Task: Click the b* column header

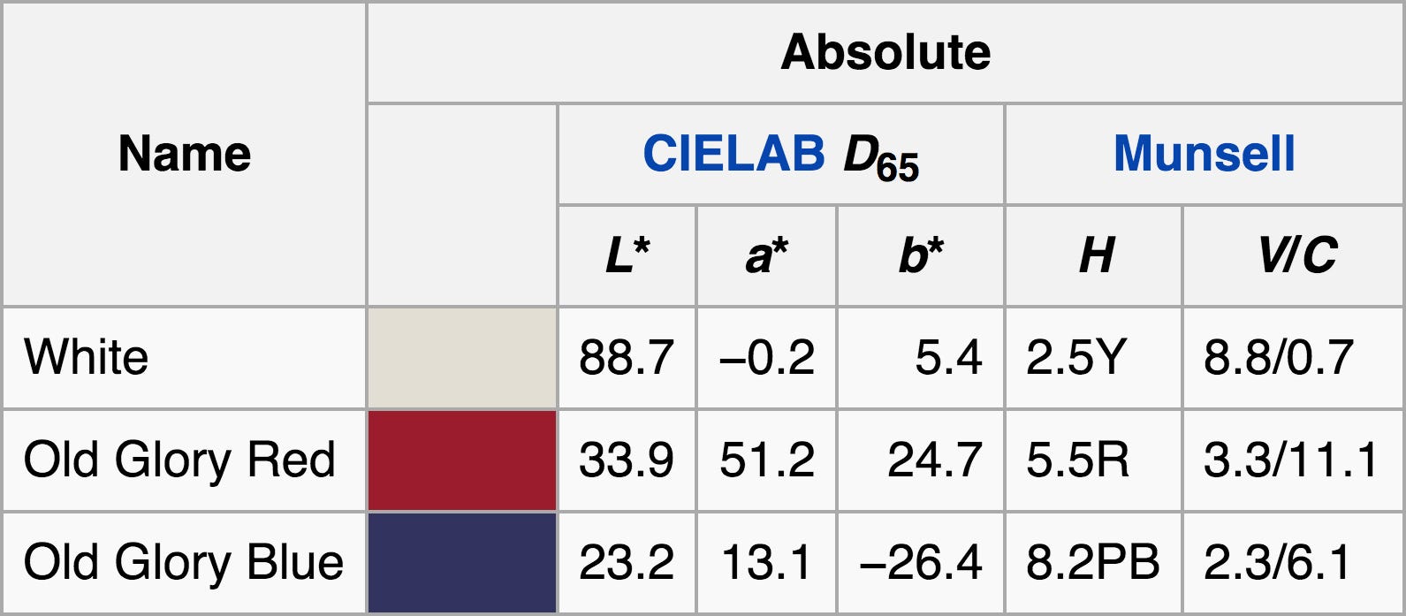Action: coord(921,256)
